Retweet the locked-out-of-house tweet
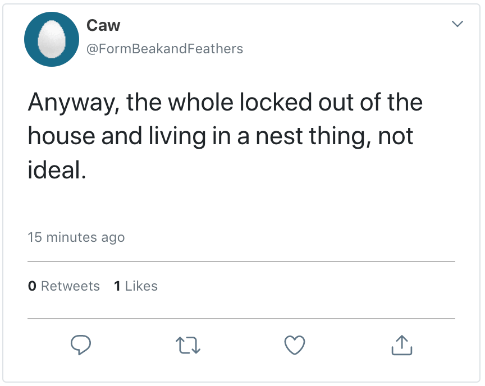This screenshot has height=386, width=485. coord(188,344)
